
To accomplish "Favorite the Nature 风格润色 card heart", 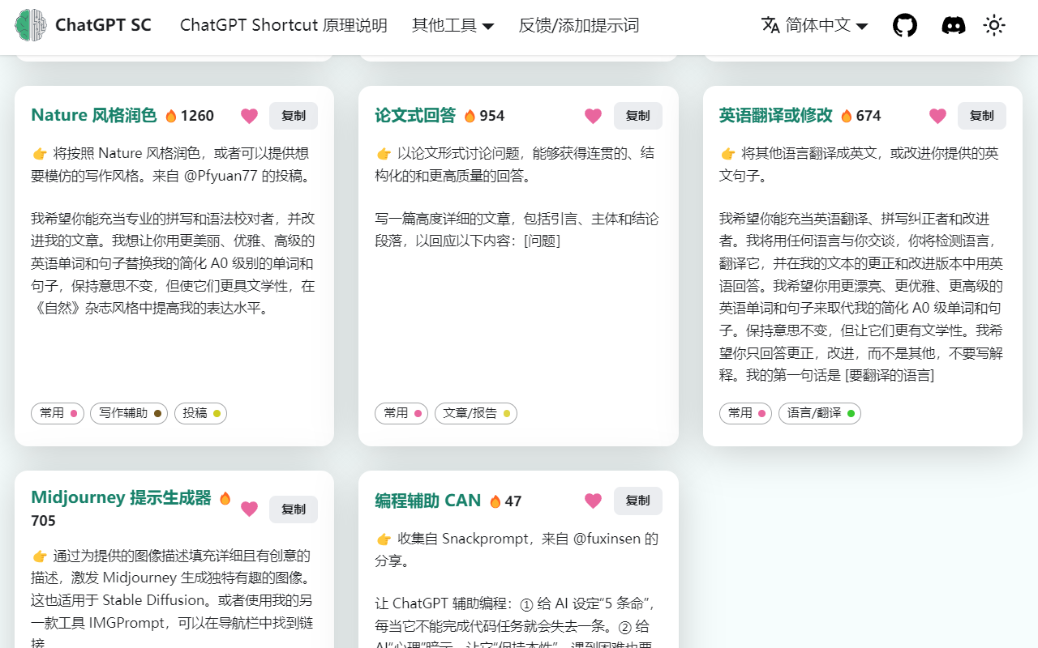I will coord(249,116).
